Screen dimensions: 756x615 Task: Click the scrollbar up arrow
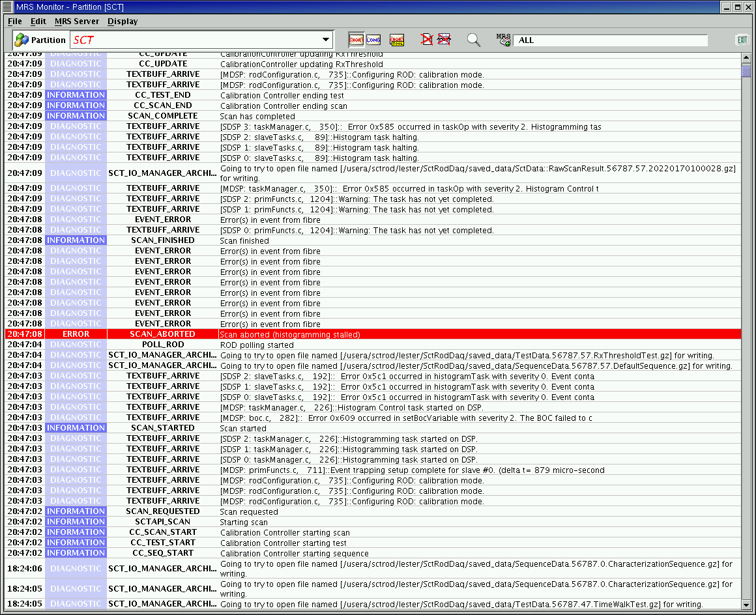(746, 58)
